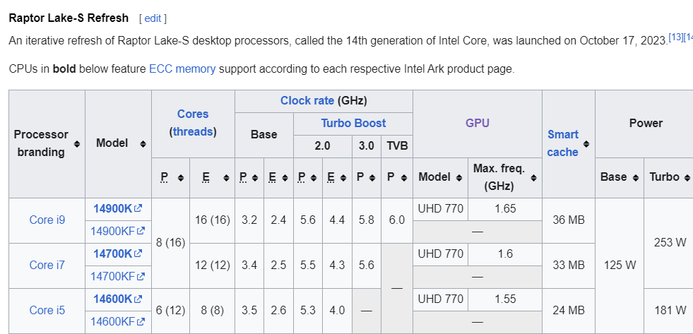Follow the threads header link
Image resolution: width=693 pixels, height=334 pixels.
pyautogui.click(x=193, y=131)
